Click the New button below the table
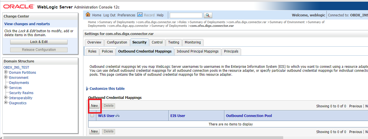 click(94, 131)
